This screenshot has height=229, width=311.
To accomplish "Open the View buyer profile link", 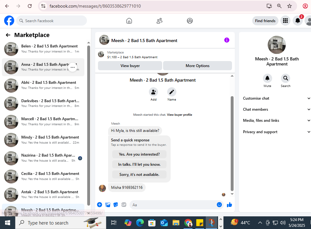I will click(x=180, y=115).
